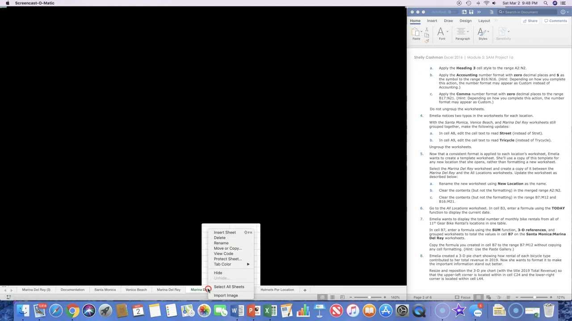This screenshot has height=321, width=572.
Task: Click Excel 140% zoom level
Action: (395, 297)
